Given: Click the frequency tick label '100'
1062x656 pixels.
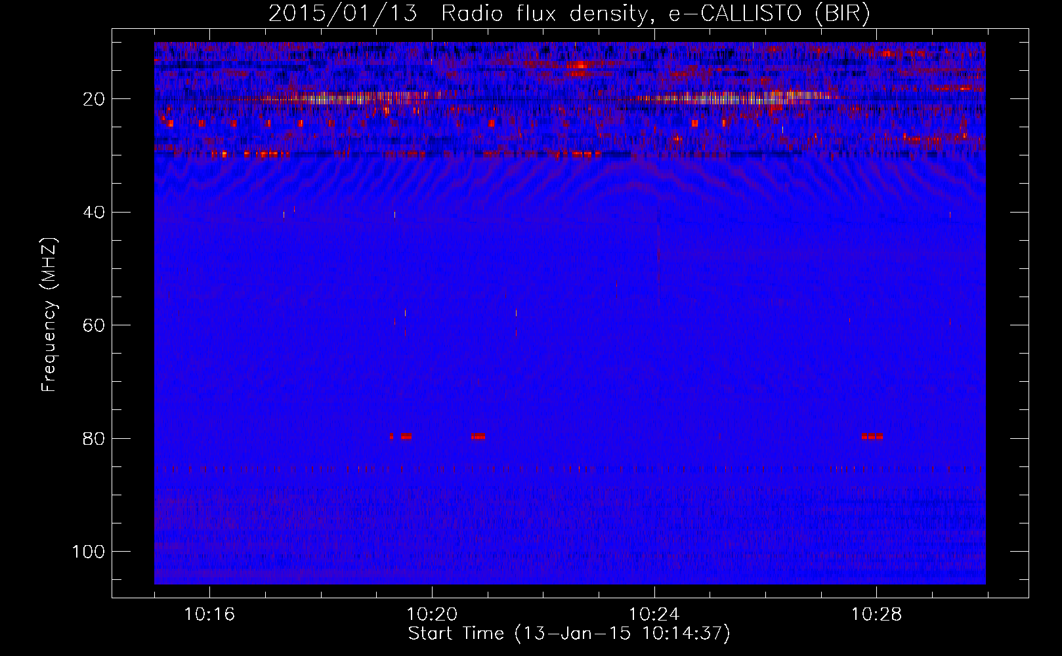Looking at the screenshot, I should [89, 552].
